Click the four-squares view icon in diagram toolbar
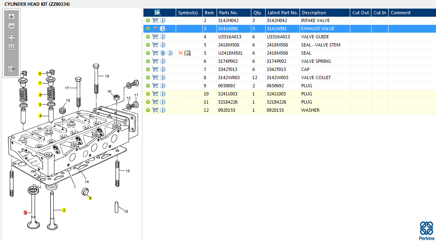This screenshot has width=436, height=241. pyautogui.click(x=11, y=38)
